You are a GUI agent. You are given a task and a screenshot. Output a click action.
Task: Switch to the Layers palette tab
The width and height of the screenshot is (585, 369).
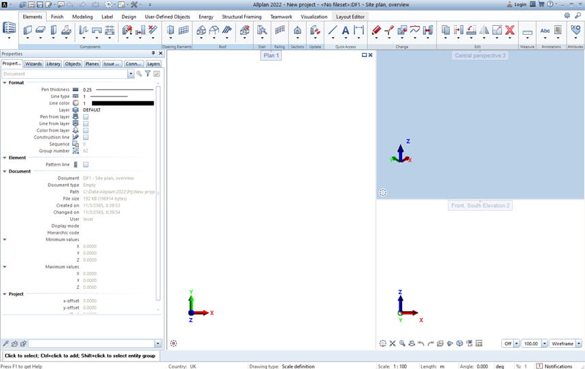pyautogui.click(x=153, y=64)
